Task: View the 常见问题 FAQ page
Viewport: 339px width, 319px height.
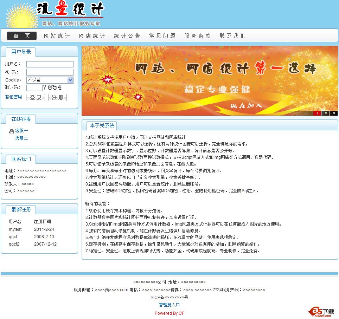Action: tap(162, 36)
